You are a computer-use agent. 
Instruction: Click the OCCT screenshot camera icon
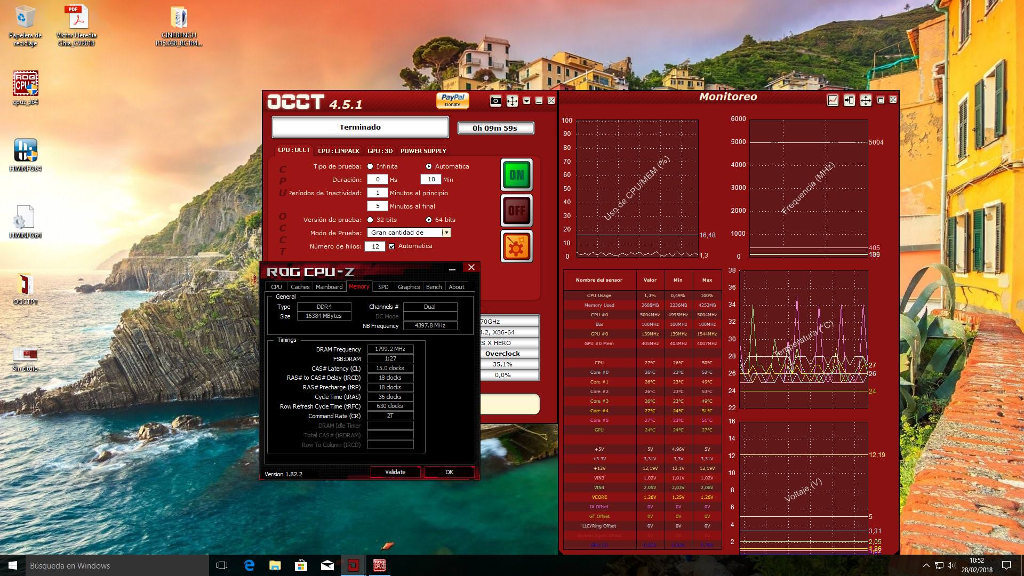495,101
